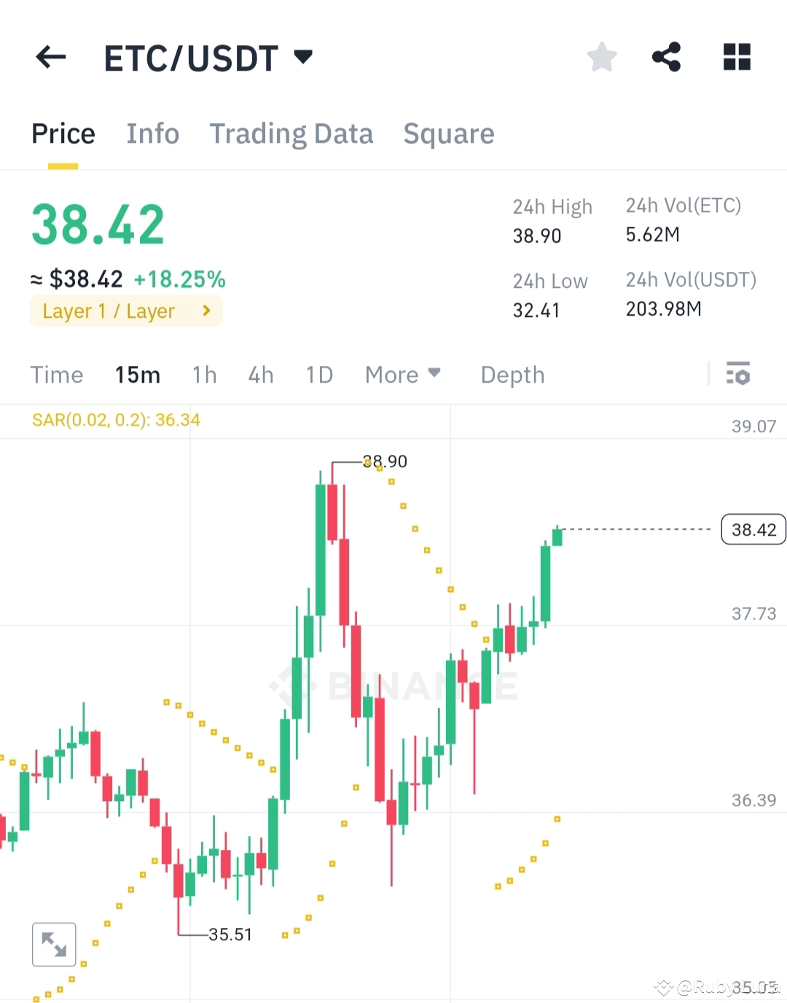Screen dimensions: 787x1003
Task: Select the SAR indicator label on chart
Action: coord(114,421)
